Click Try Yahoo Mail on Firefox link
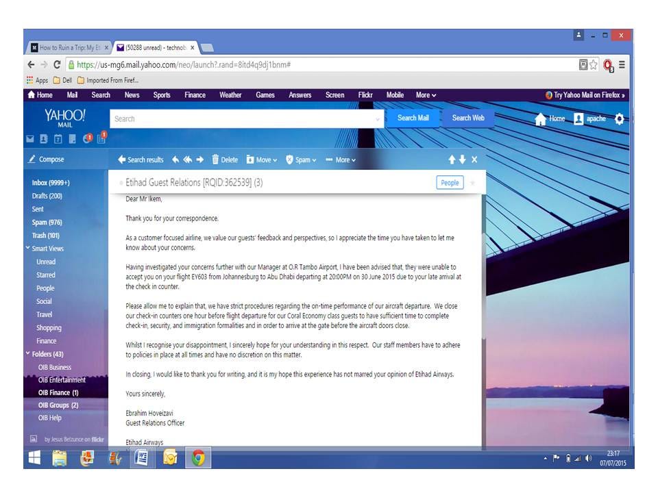This screenshot has height=493, width=658. click(585, 95)
